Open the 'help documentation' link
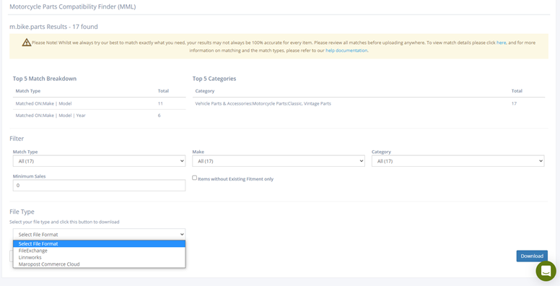560x286 pixels. [x=346, y=51]
